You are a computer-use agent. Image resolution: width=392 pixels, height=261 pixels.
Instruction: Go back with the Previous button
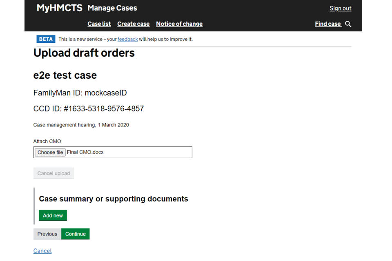(47, 234)
